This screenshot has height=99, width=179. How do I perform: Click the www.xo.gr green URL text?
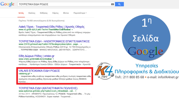click(45, 29)
